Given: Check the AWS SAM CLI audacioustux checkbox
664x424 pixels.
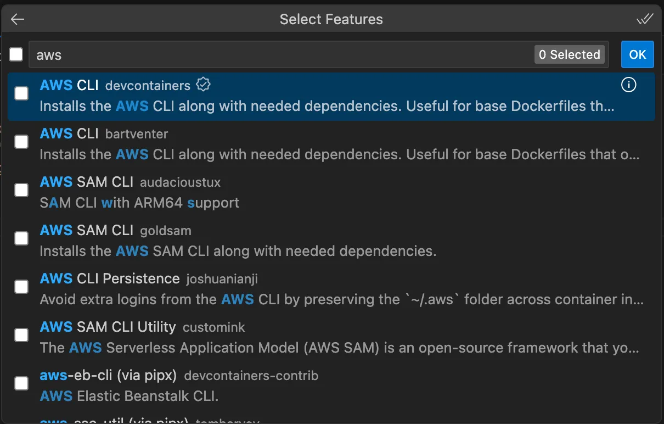Looking at the screenshot, I should click(x=21, y=190).
